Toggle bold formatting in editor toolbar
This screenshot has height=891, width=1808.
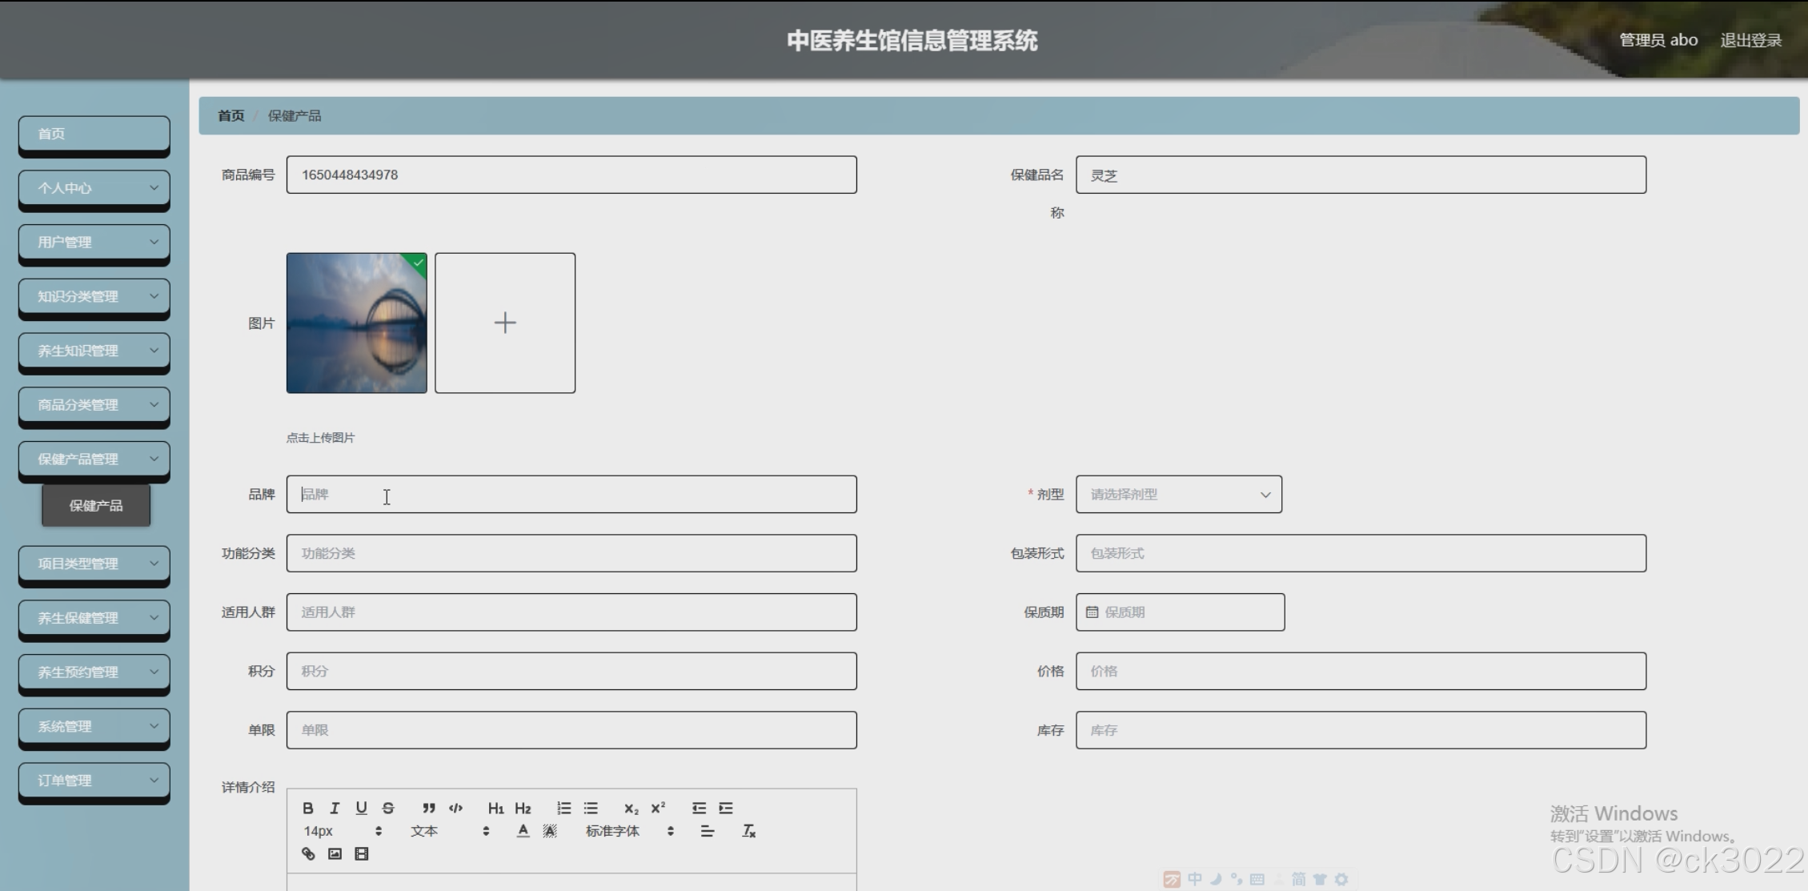307,808
